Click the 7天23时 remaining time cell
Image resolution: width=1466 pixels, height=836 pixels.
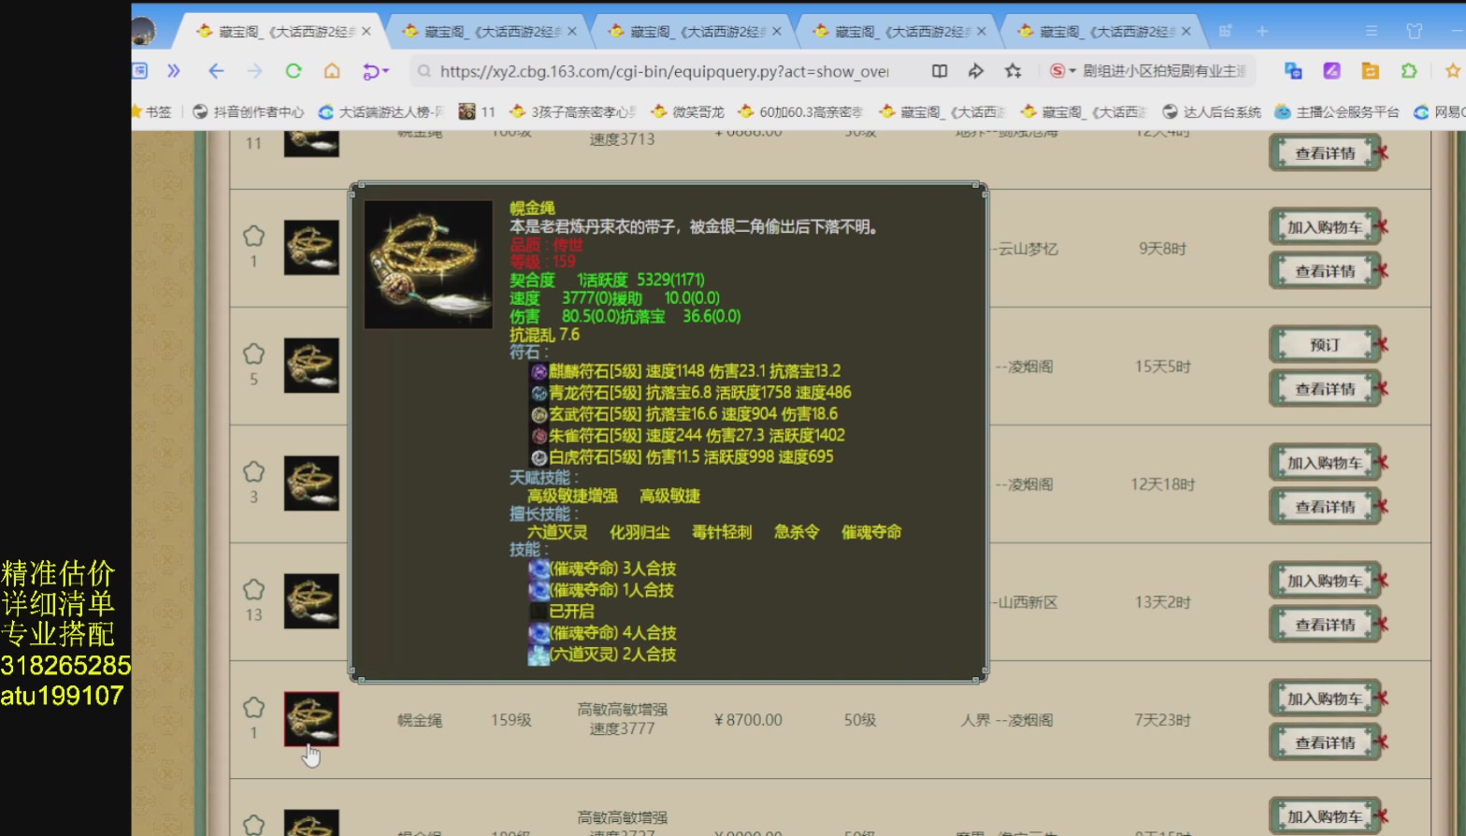[1160, 720]
